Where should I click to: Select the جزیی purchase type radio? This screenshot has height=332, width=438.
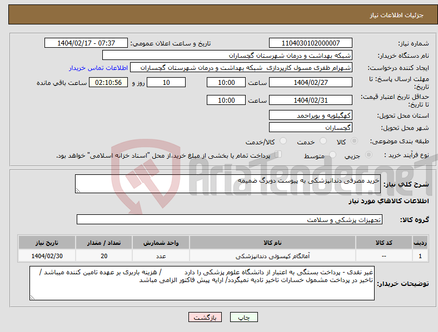(x=369, y=155)
